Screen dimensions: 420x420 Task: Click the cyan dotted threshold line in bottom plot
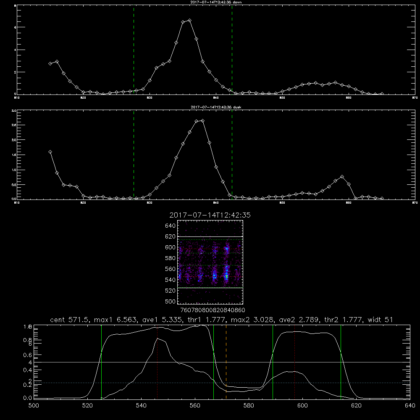222,383
